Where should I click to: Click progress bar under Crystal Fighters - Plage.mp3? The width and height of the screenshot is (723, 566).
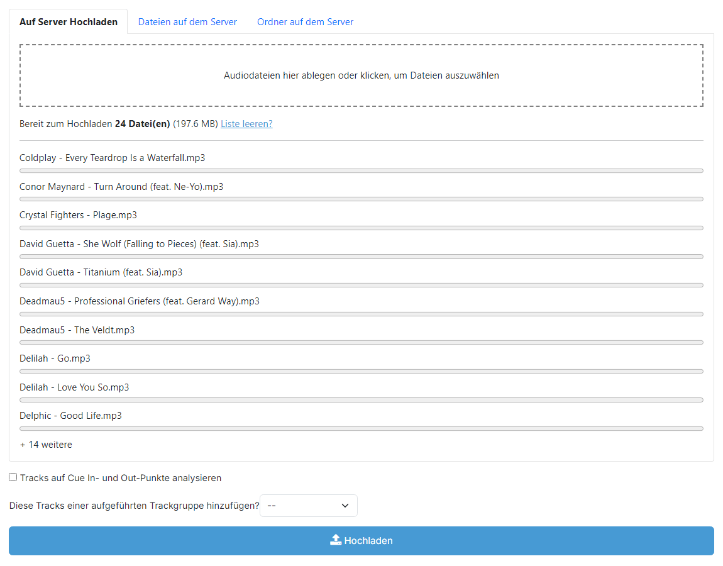point(361,228)
